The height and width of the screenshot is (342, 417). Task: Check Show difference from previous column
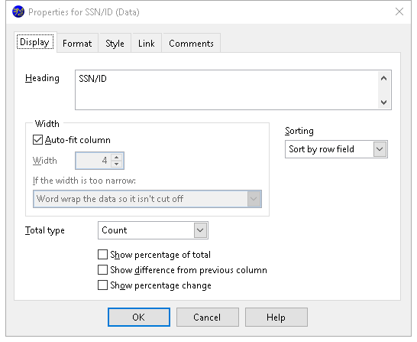pos(102,270)
